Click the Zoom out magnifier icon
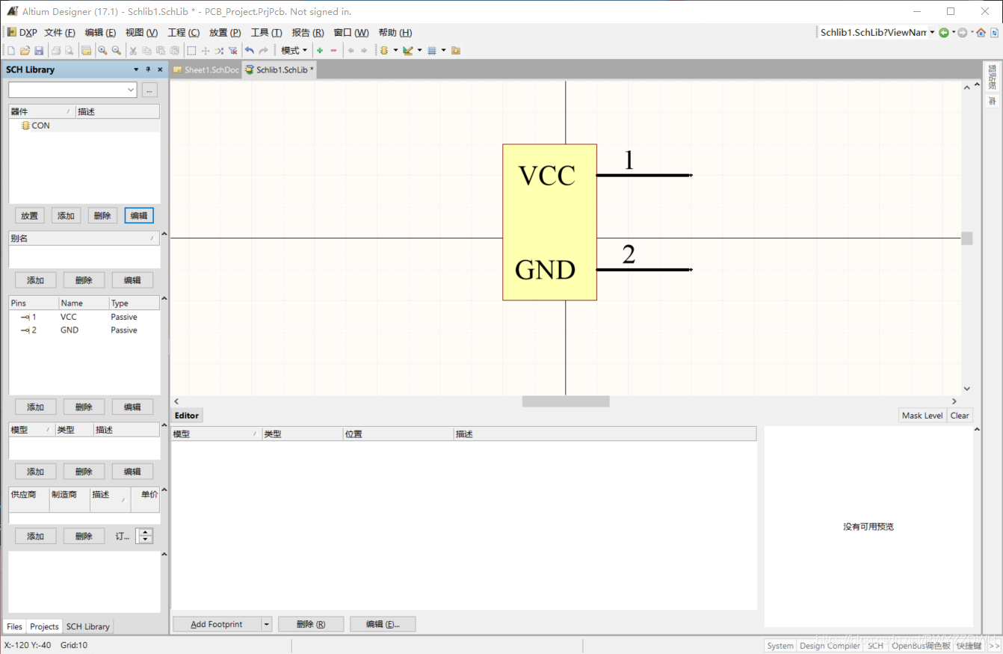This screenshot has width=1003, height=654. pyautogui.click(x=117, y=51)
